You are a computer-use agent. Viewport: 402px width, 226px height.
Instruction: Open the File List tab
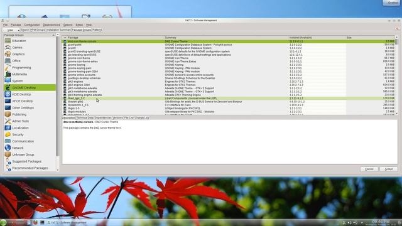click(129, 118)
